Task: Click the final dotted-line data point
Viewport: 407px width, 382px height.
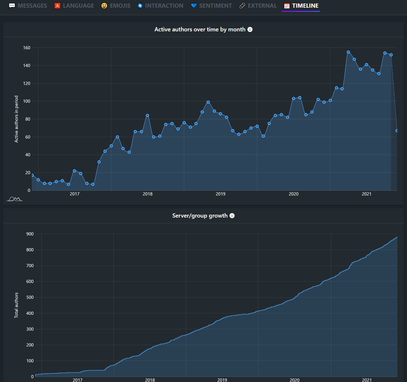Action: tap(397, 131)
